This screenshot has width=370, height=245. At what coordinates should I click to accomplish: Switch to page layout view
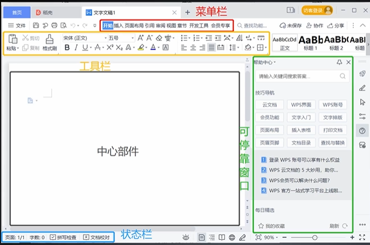point(202,237)
